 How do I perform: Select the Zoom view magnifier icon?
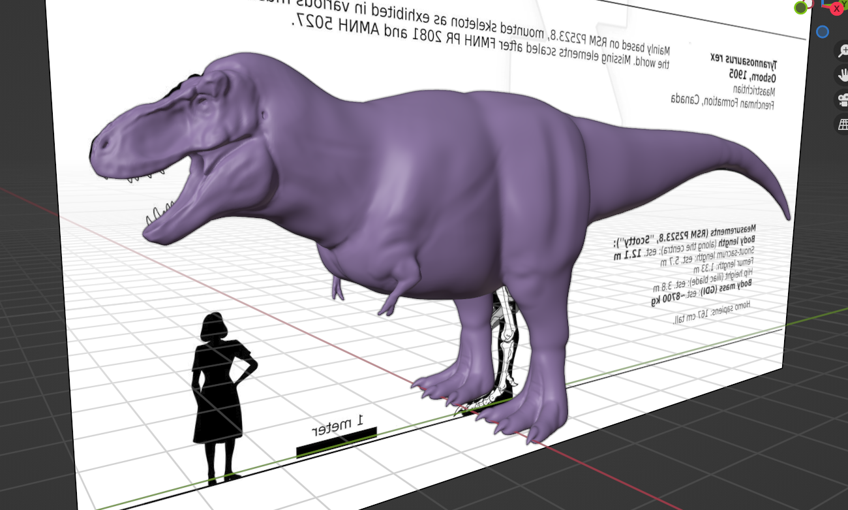coord(843,50)
